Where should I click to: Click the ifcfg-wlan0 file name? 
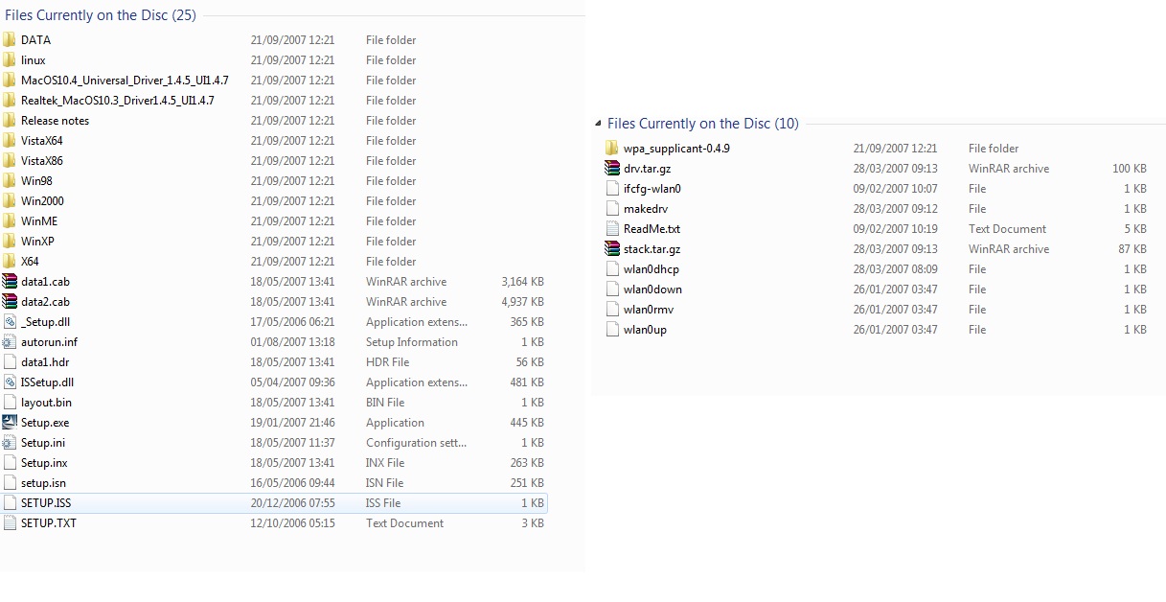pos(652,189)
